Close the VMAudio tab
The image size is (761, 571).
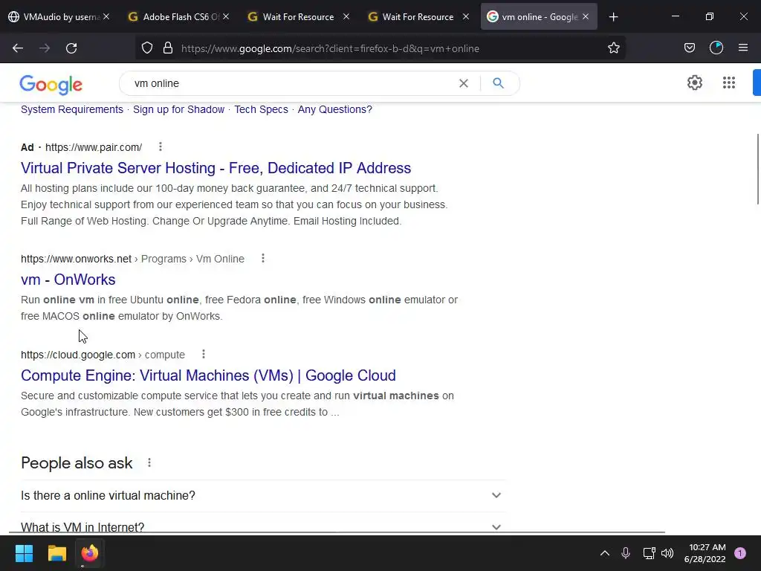106,16
